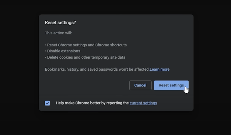Open the current settings link
231x135 pixels.
pos(143,103)
